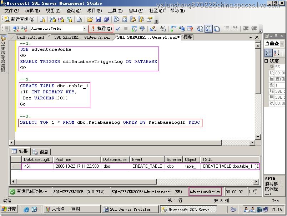The width and height of the screenshot is (287, 216).
Task: Run the query with the 执行 (Execute) button
Action: coord(101,29)
